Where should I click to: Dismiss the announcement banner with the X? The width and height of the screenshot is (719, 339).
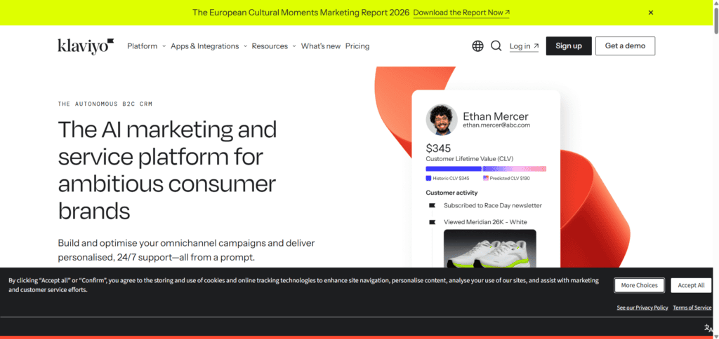pos(651,13)
